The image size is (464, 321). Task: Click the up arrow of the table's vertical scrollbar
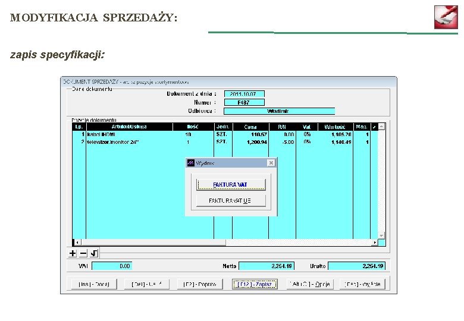tap(381, 127)
